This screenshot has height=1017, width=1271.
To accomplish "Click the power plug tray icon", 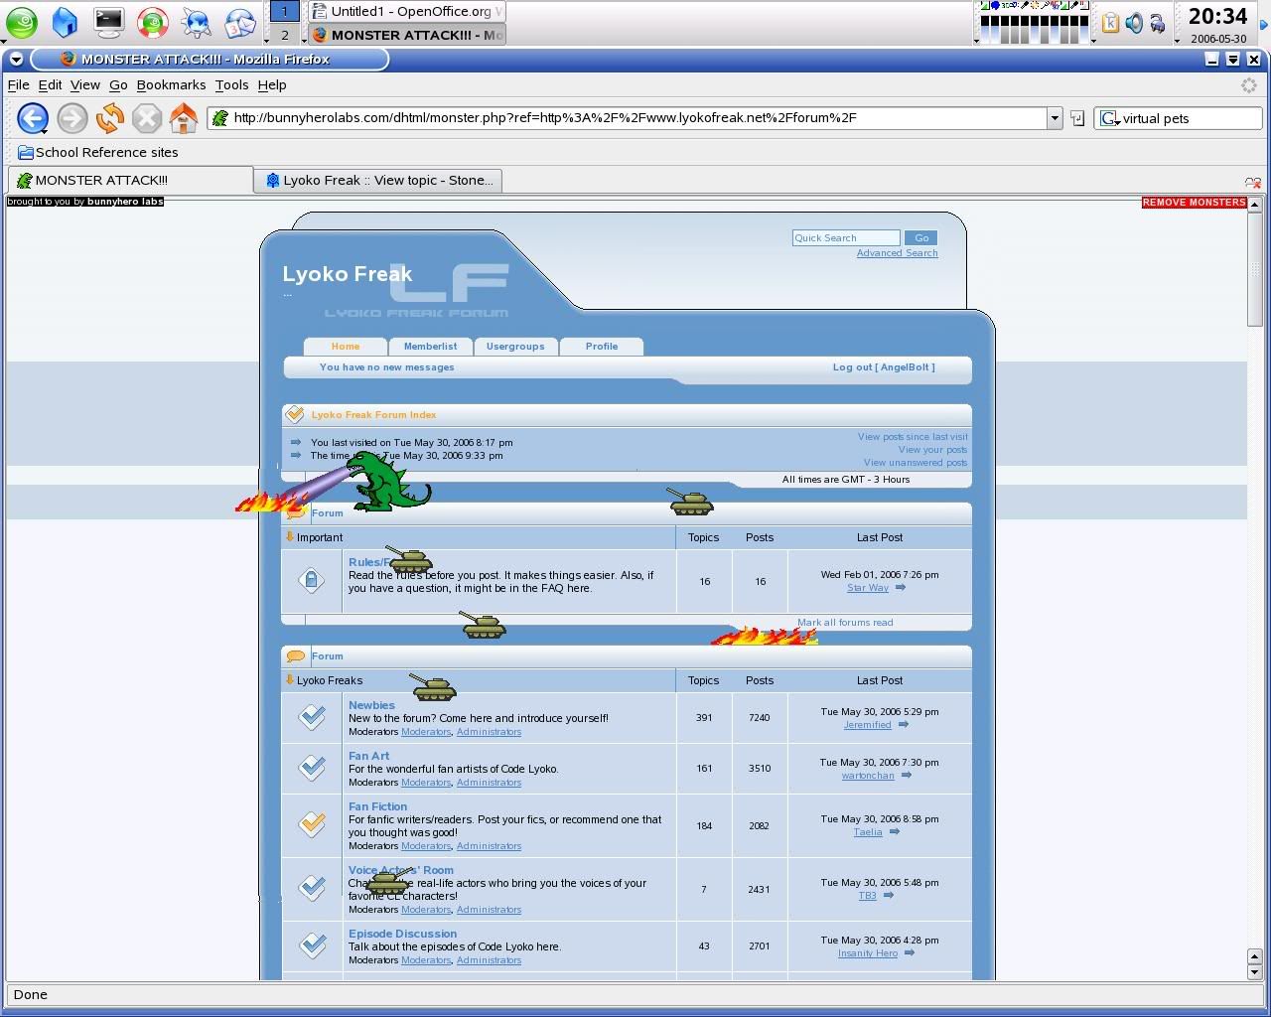I will pos(1158,22).
